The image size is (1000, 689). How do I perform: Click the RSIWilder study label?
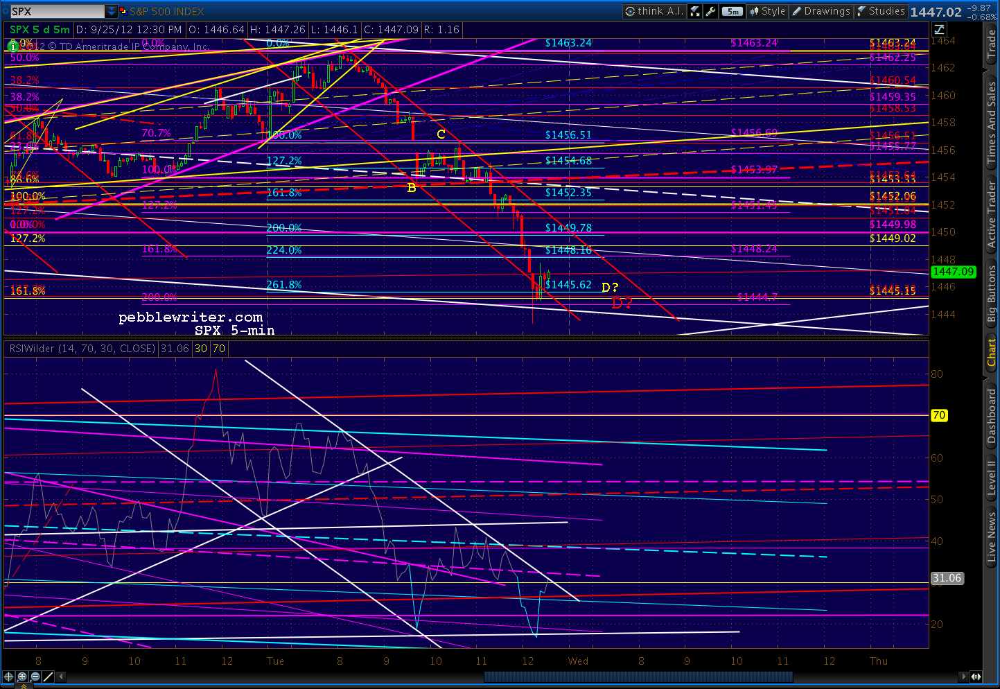click(x=82, y=349)
